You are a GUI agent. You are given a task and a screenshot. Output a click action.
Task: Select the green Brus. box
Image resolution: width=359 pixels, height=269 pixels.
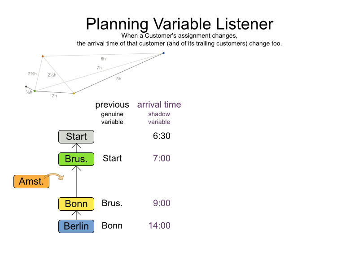[76, 159]
